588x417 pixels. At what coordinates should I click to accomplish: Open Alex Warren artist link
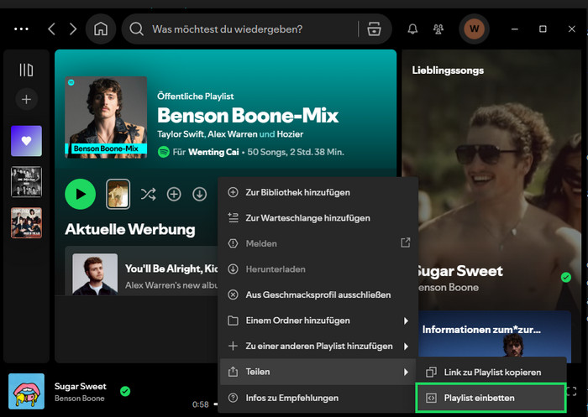233,134
